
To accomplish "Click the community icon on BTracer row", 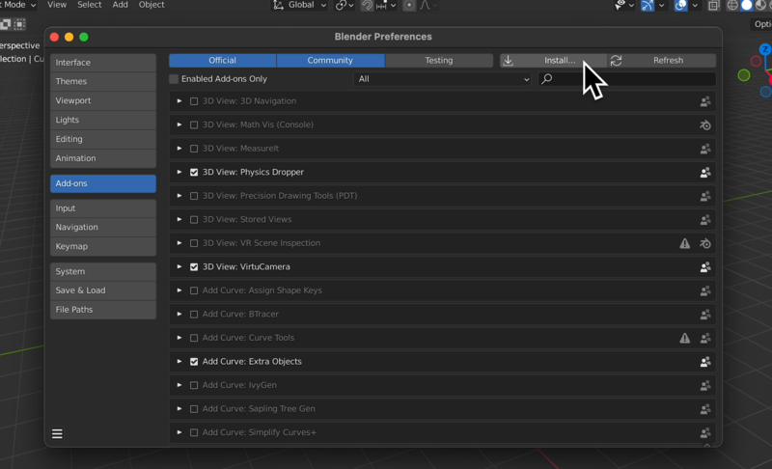I will [705, 314].
